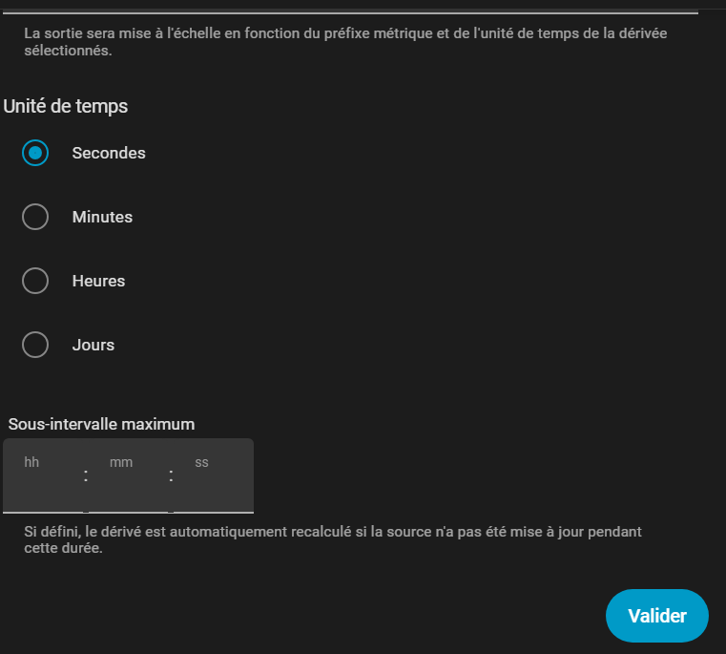Focus the mm minutes input field
Viewport: 726px width, 654px height.
point(128,475)
